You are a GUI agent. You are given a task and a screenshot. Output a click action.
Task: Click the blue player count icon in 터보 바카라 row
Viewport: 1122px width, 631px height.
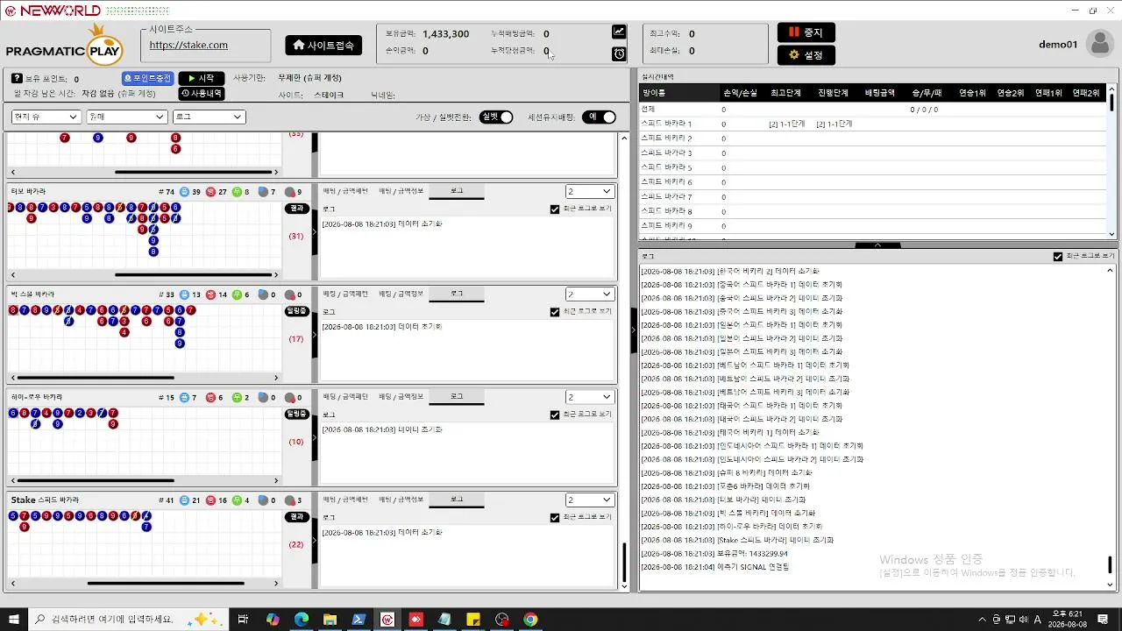pyautogui.click(x=184, y=192)
